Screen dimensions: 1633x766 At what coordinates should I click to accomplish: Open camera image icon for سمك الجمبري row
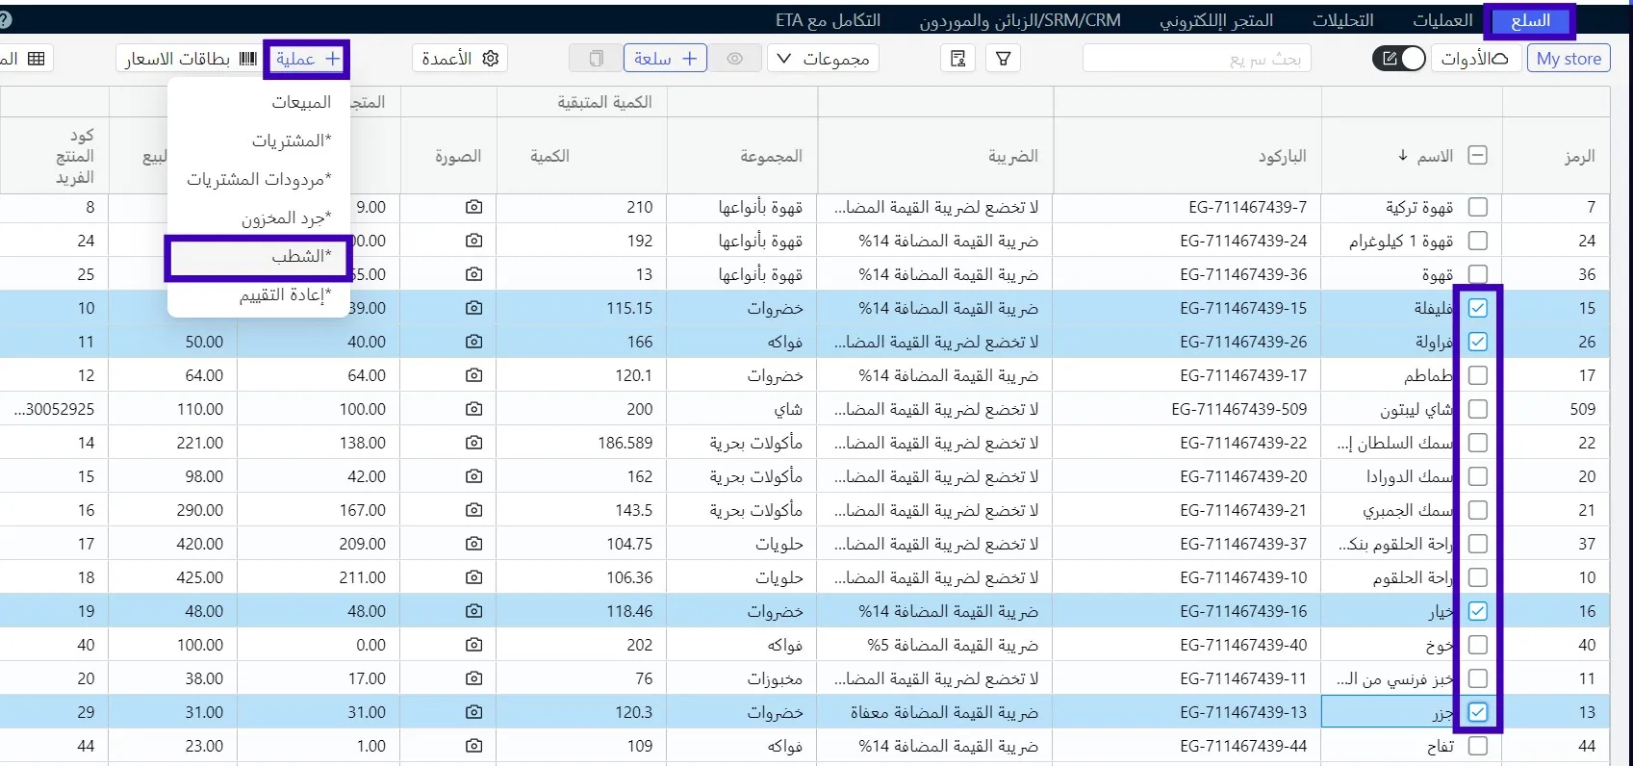click(x=473, y=510)
